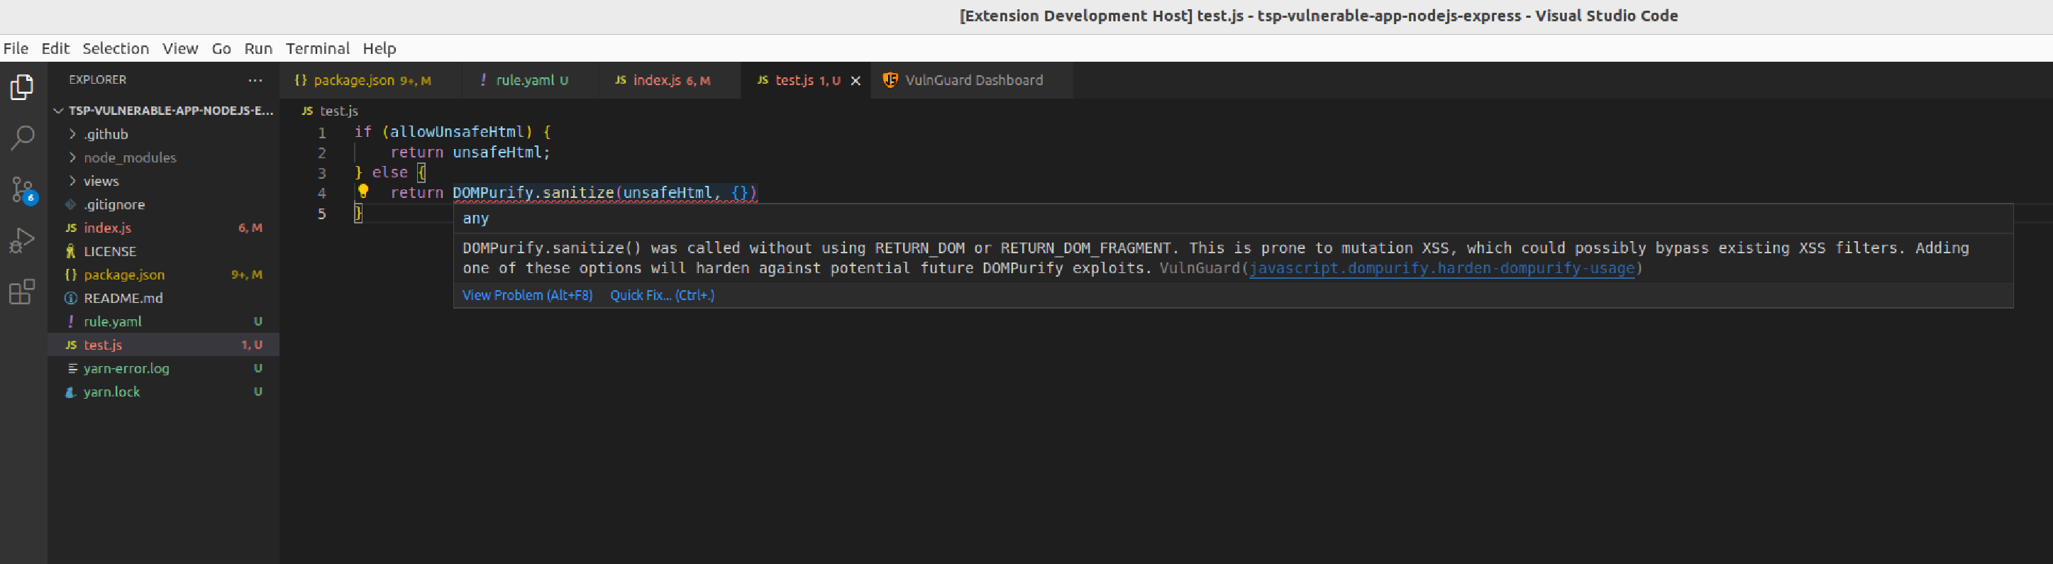Viewport: 2053px width, 564px height.
Task: Click the LICENSE file icon in explorer
Action: coord(71,251)
